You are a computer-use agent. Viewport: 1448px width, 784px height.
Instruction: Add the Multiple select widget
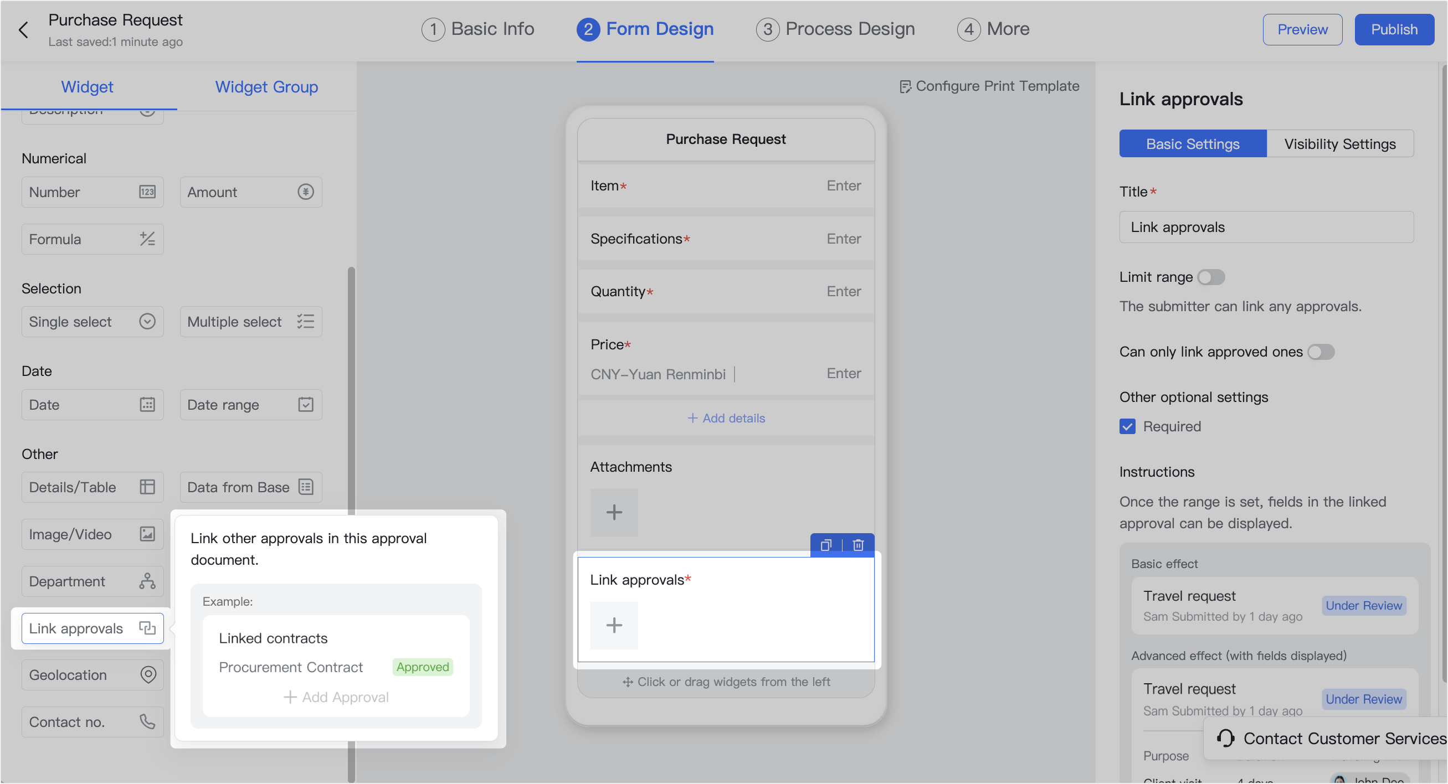tap(251, 322)
